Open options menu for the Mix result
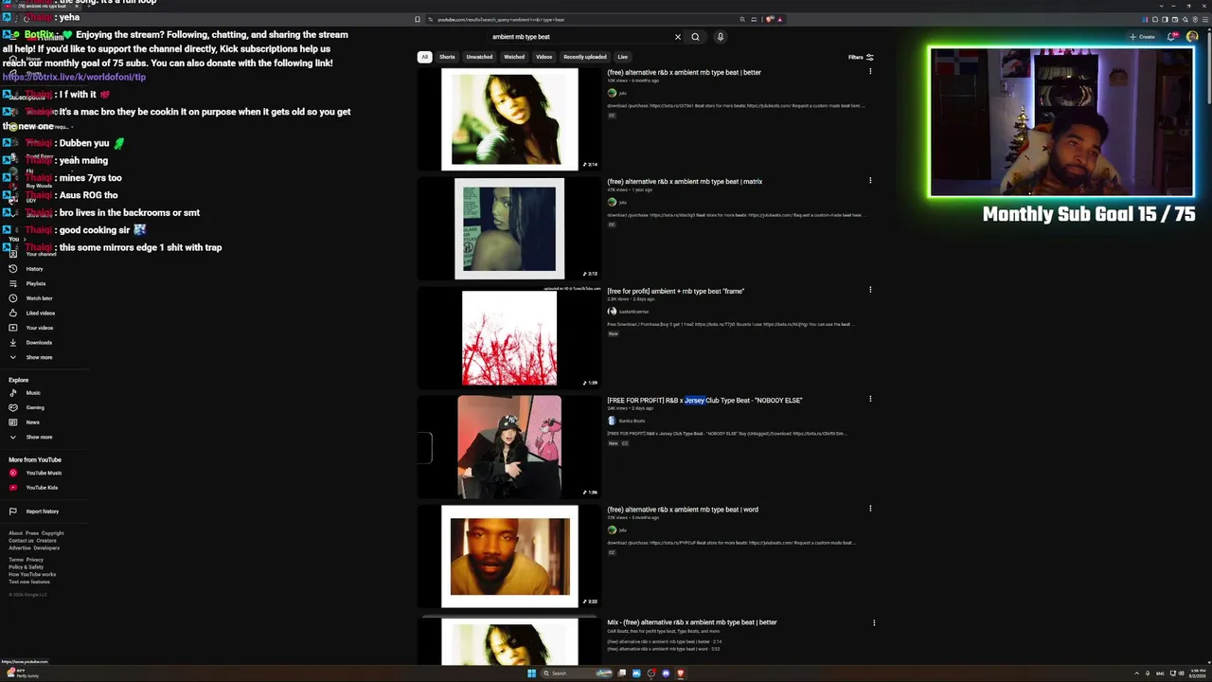The width and height of the screenshot is (1212, 682). (x=874, y=622)
